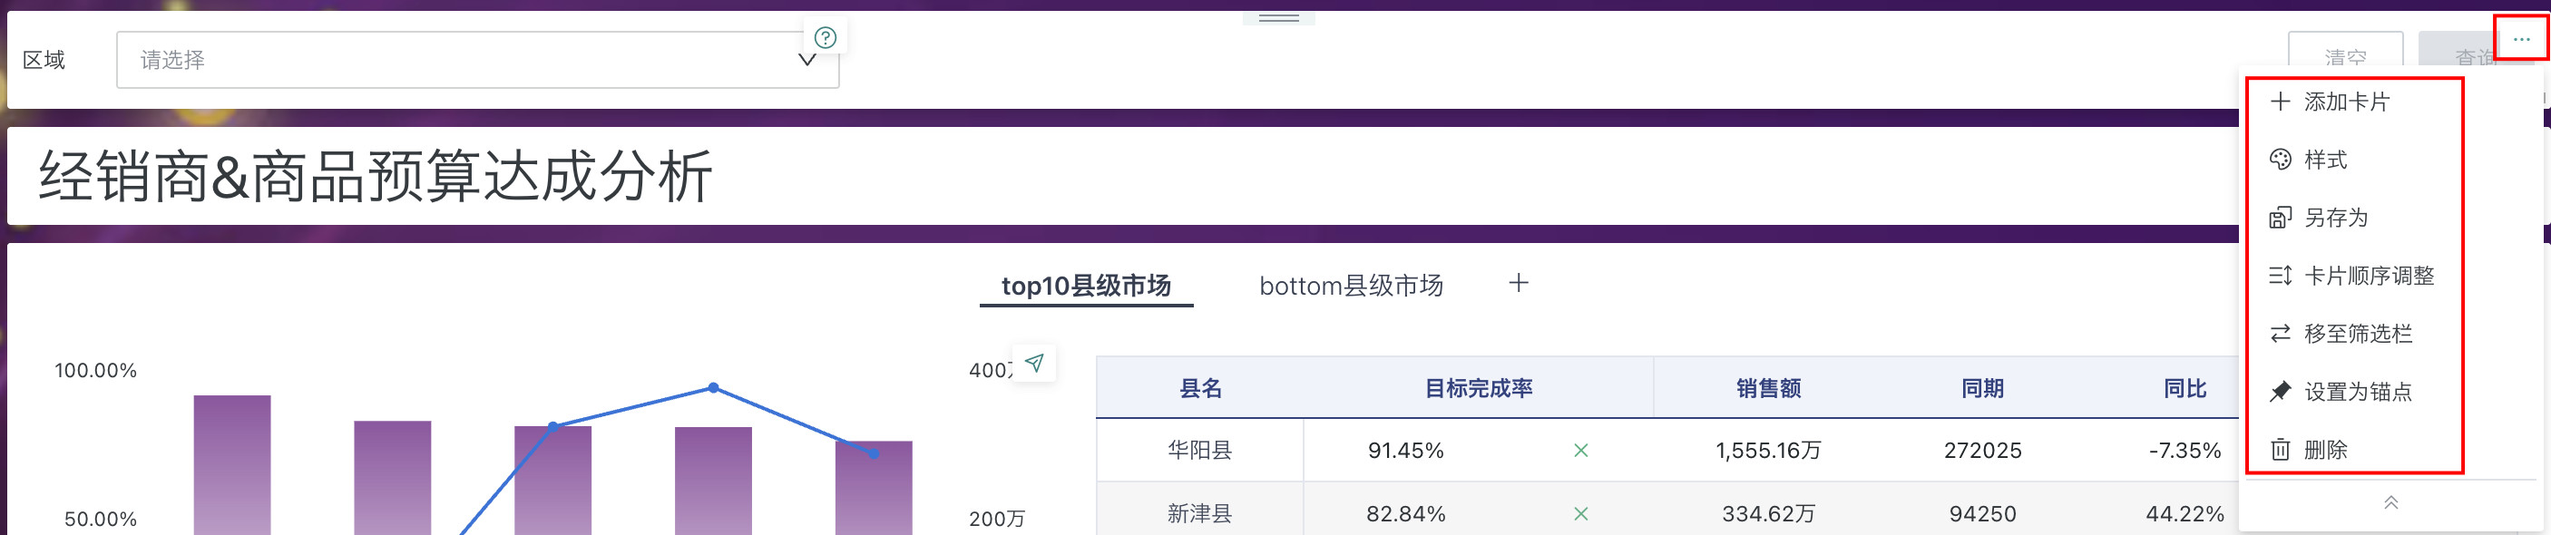Click the question mark help icon
Viewport: 2551px width, 535px height.
coord(825,38)
